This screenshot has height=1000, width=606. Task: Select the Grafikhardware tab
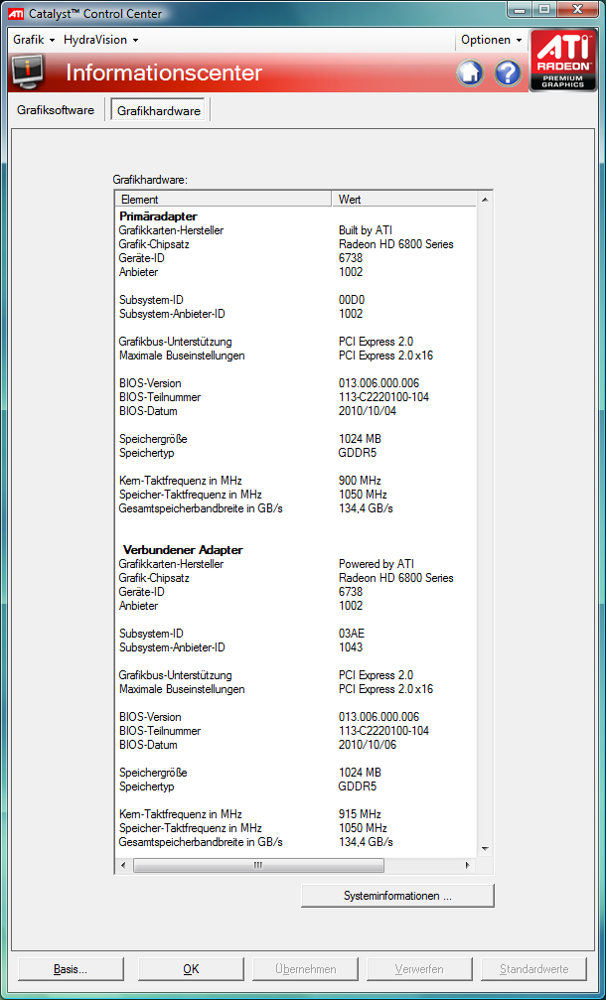(x=158, y=110)
